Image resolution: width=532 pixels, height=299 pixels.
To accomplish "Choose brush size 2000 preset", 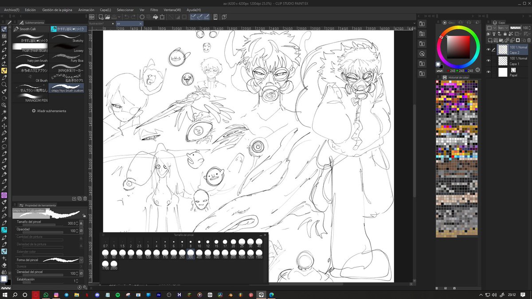I will tap(114, 265).
